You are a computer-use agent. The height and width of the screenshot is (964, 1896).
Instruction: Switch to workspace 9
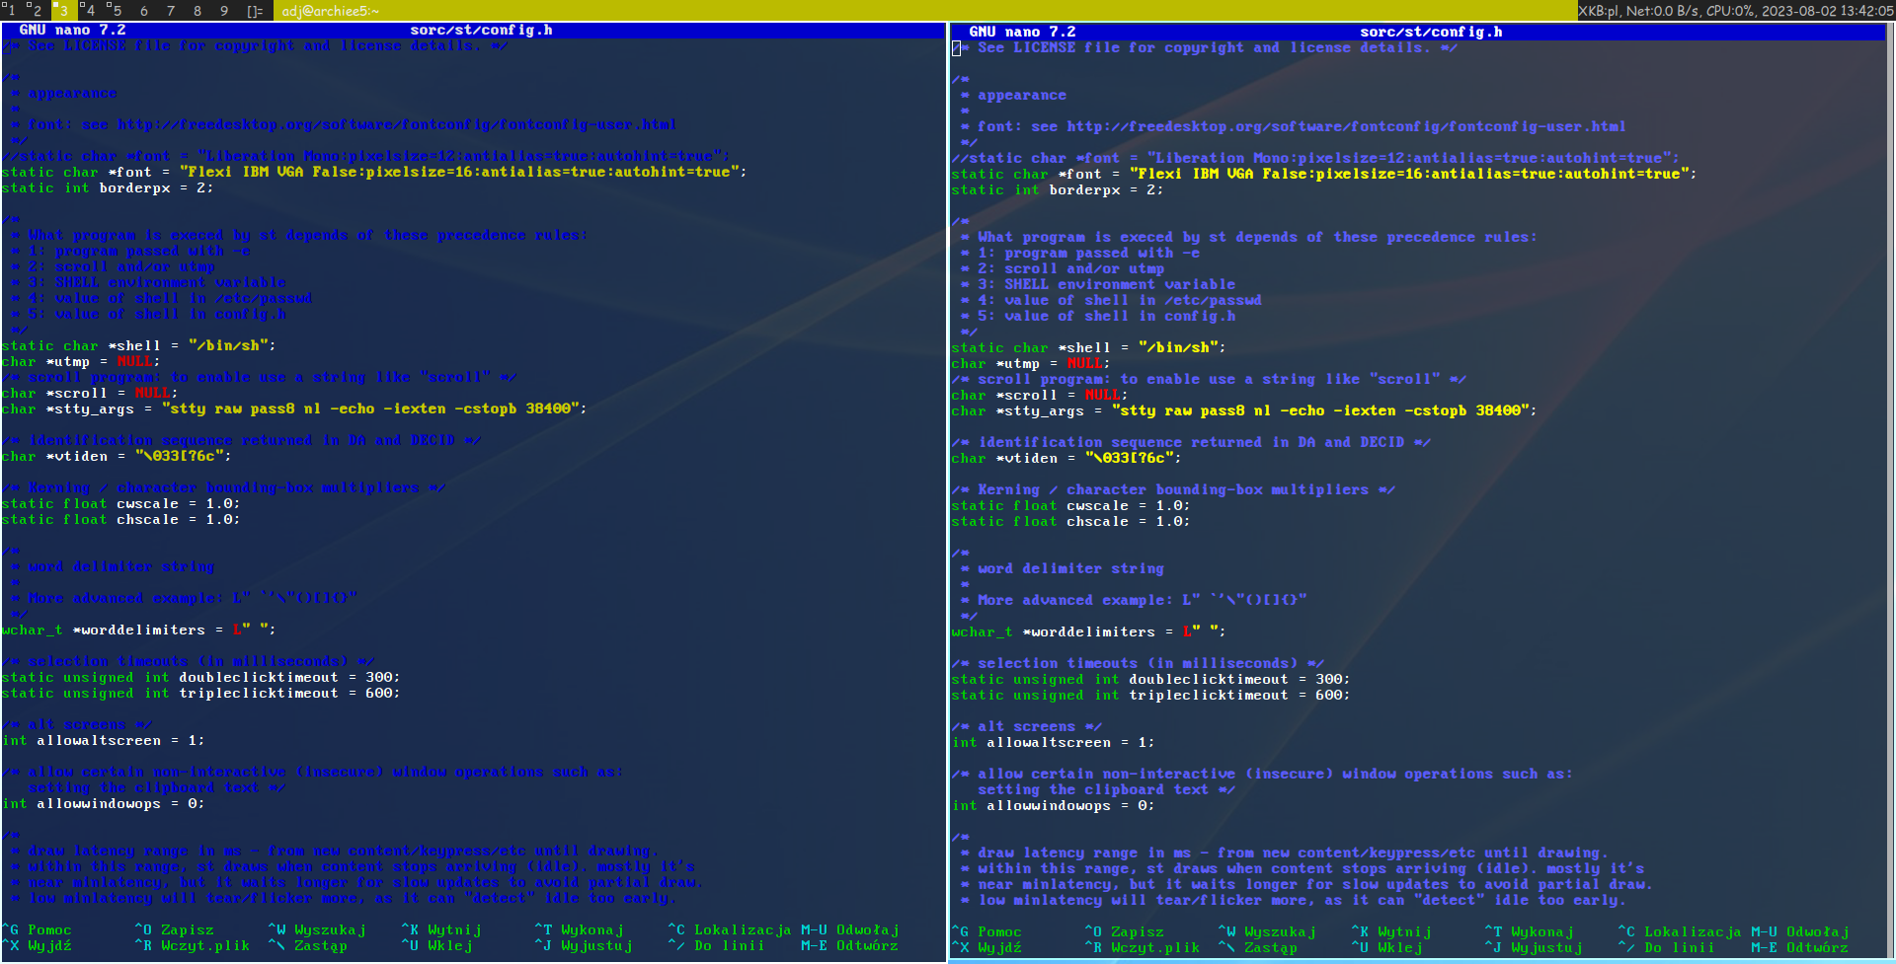coord(225,9)
